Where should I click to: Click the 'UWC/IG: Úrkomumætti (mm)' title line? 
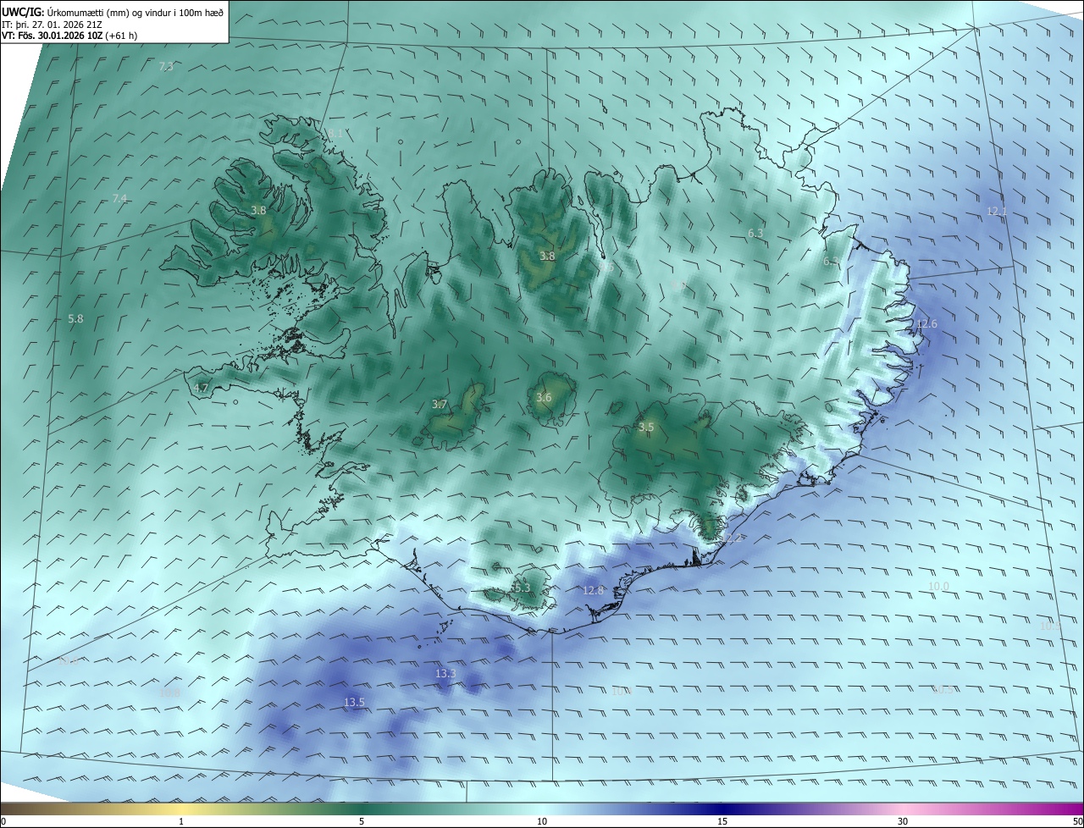tap(112, 12)
